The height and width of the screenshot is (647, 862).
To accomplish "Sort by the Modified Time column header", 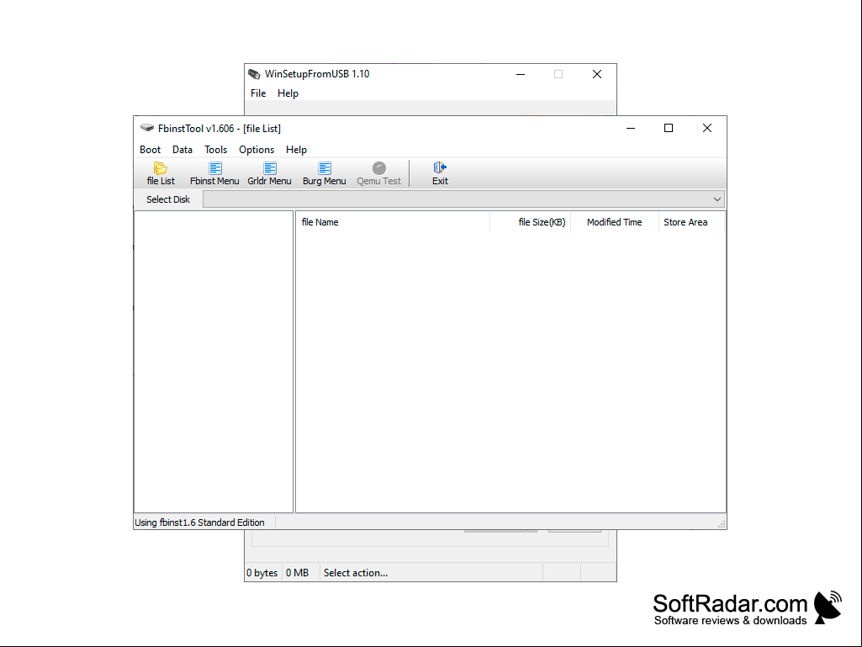I will click(615, 222).
